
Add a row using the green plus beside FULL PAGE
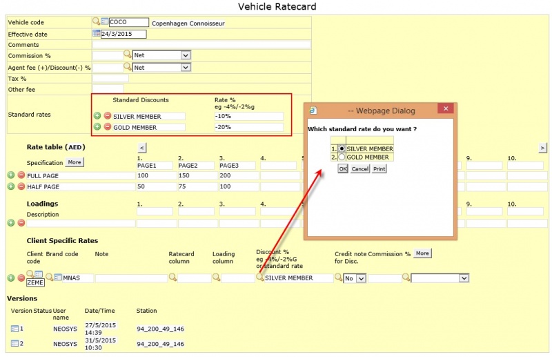tap(11, 175)
